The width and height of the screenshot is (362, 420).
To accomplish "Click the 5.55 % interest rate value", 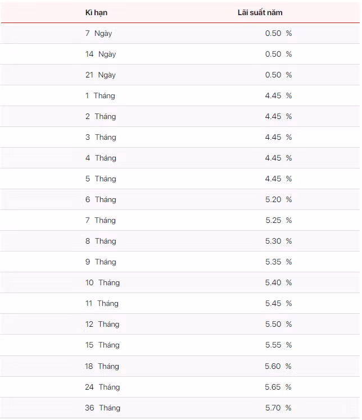I will pos(278,345).
